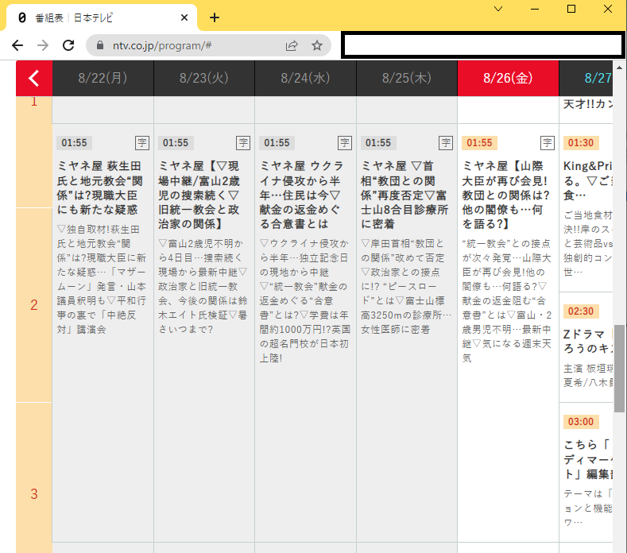Open ミヤネ屋 山際大臣が再び会見 program
Screen dimensions: 627x553
pyautogui.click(x=506, y=195)
